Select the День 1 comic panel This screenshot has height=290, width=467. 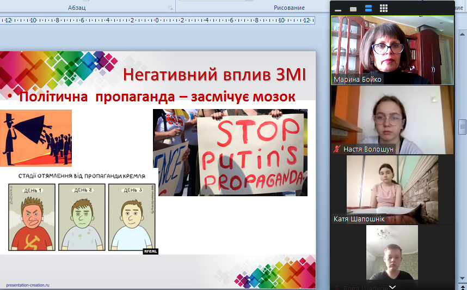click(32, 217)
